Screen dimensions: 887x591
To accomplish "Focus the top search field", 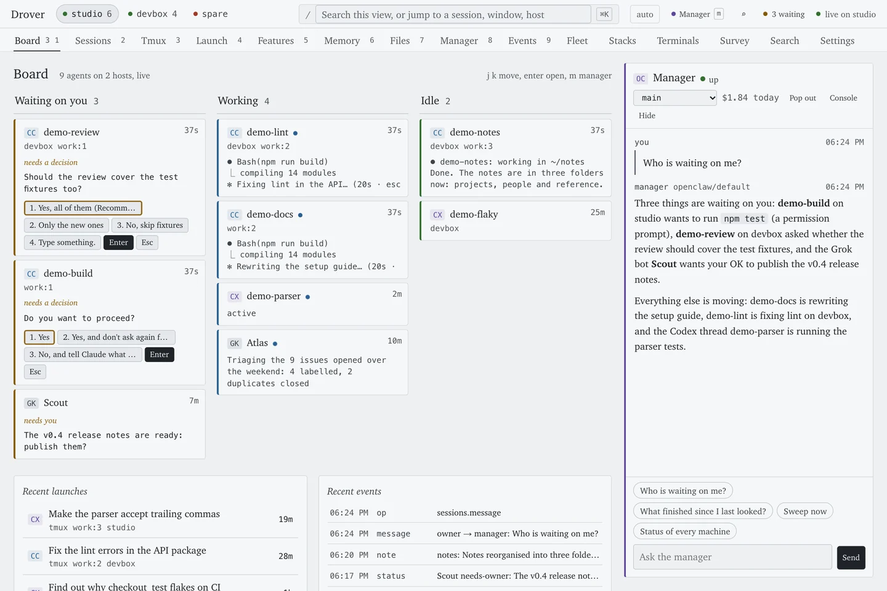I will pos(453,14).
